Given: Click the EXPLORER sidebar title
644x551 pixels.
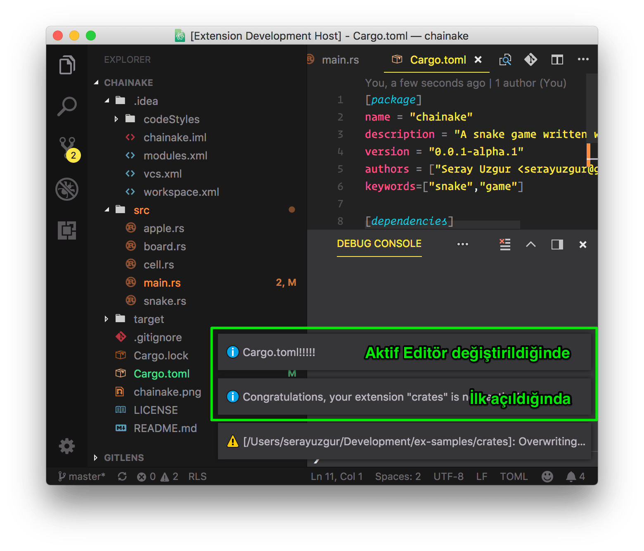Looking at the screenshot, I should (127, 59).
